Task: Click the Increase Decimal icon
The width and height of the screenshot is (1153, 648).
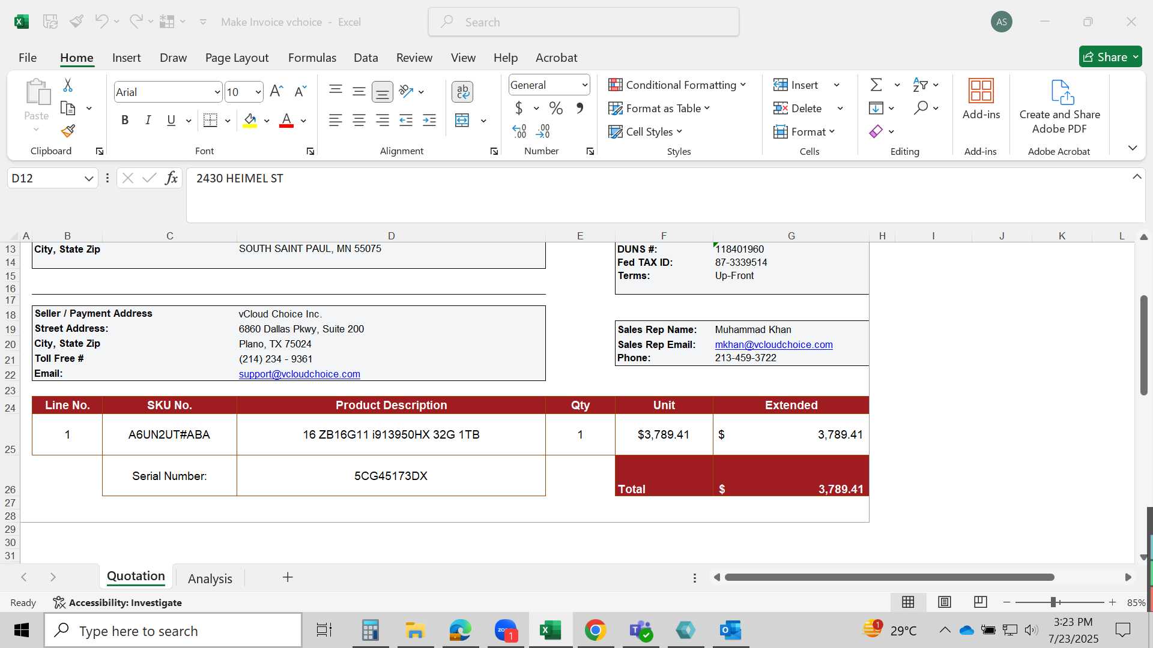Action: 519,131
